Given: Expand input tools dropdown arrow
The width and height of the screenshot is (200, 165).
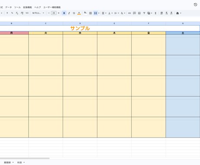Looking at the screenshot, I should point(180,13).
